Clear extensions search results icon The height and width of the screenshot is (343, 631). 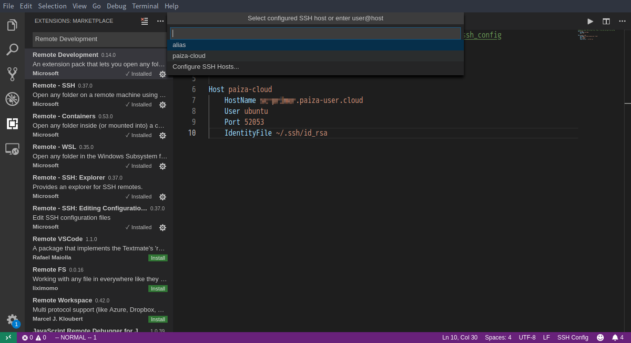click(145, 21)
